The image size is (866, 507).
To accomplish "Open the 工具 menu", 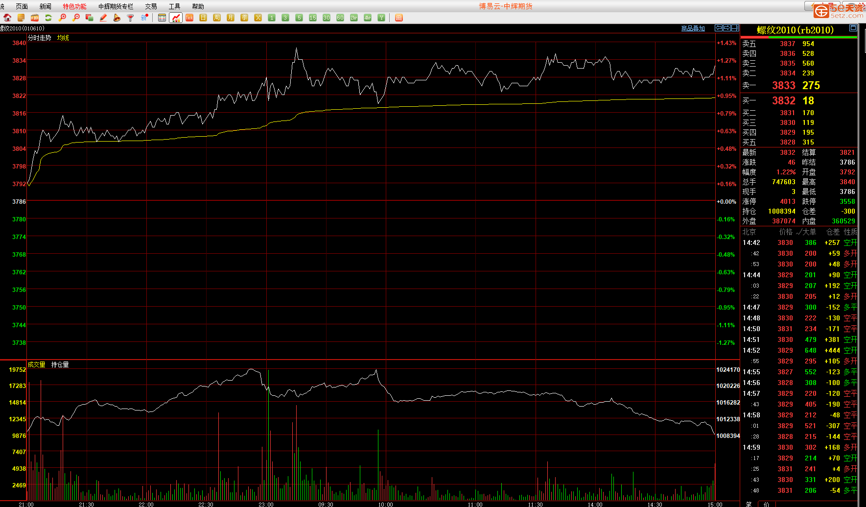I will point(174,6).
